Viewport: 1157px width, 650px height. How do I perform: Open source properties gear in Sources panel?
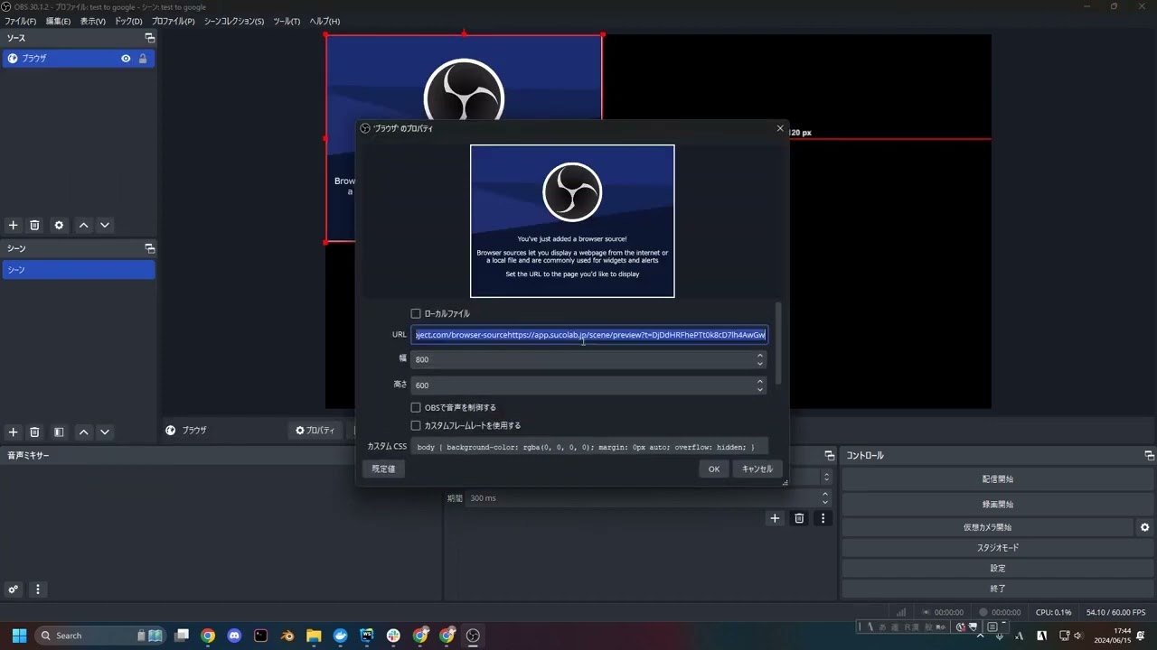[x=59, y=225]
